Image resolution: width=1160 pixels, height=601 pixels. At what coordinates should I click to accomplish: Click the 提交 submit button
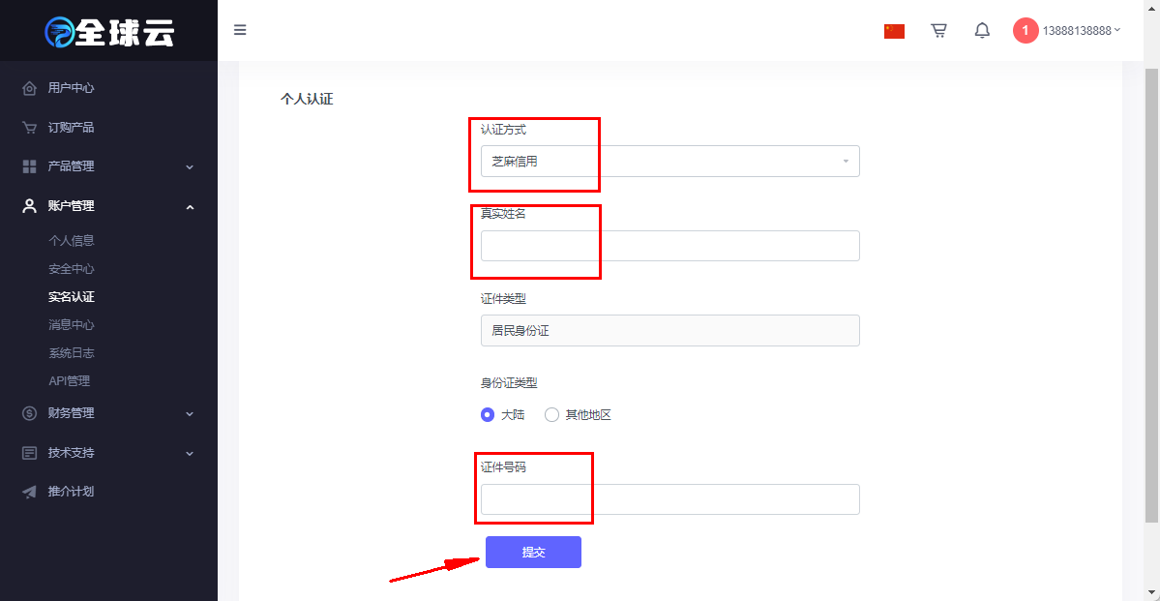[x=533, y=553]
